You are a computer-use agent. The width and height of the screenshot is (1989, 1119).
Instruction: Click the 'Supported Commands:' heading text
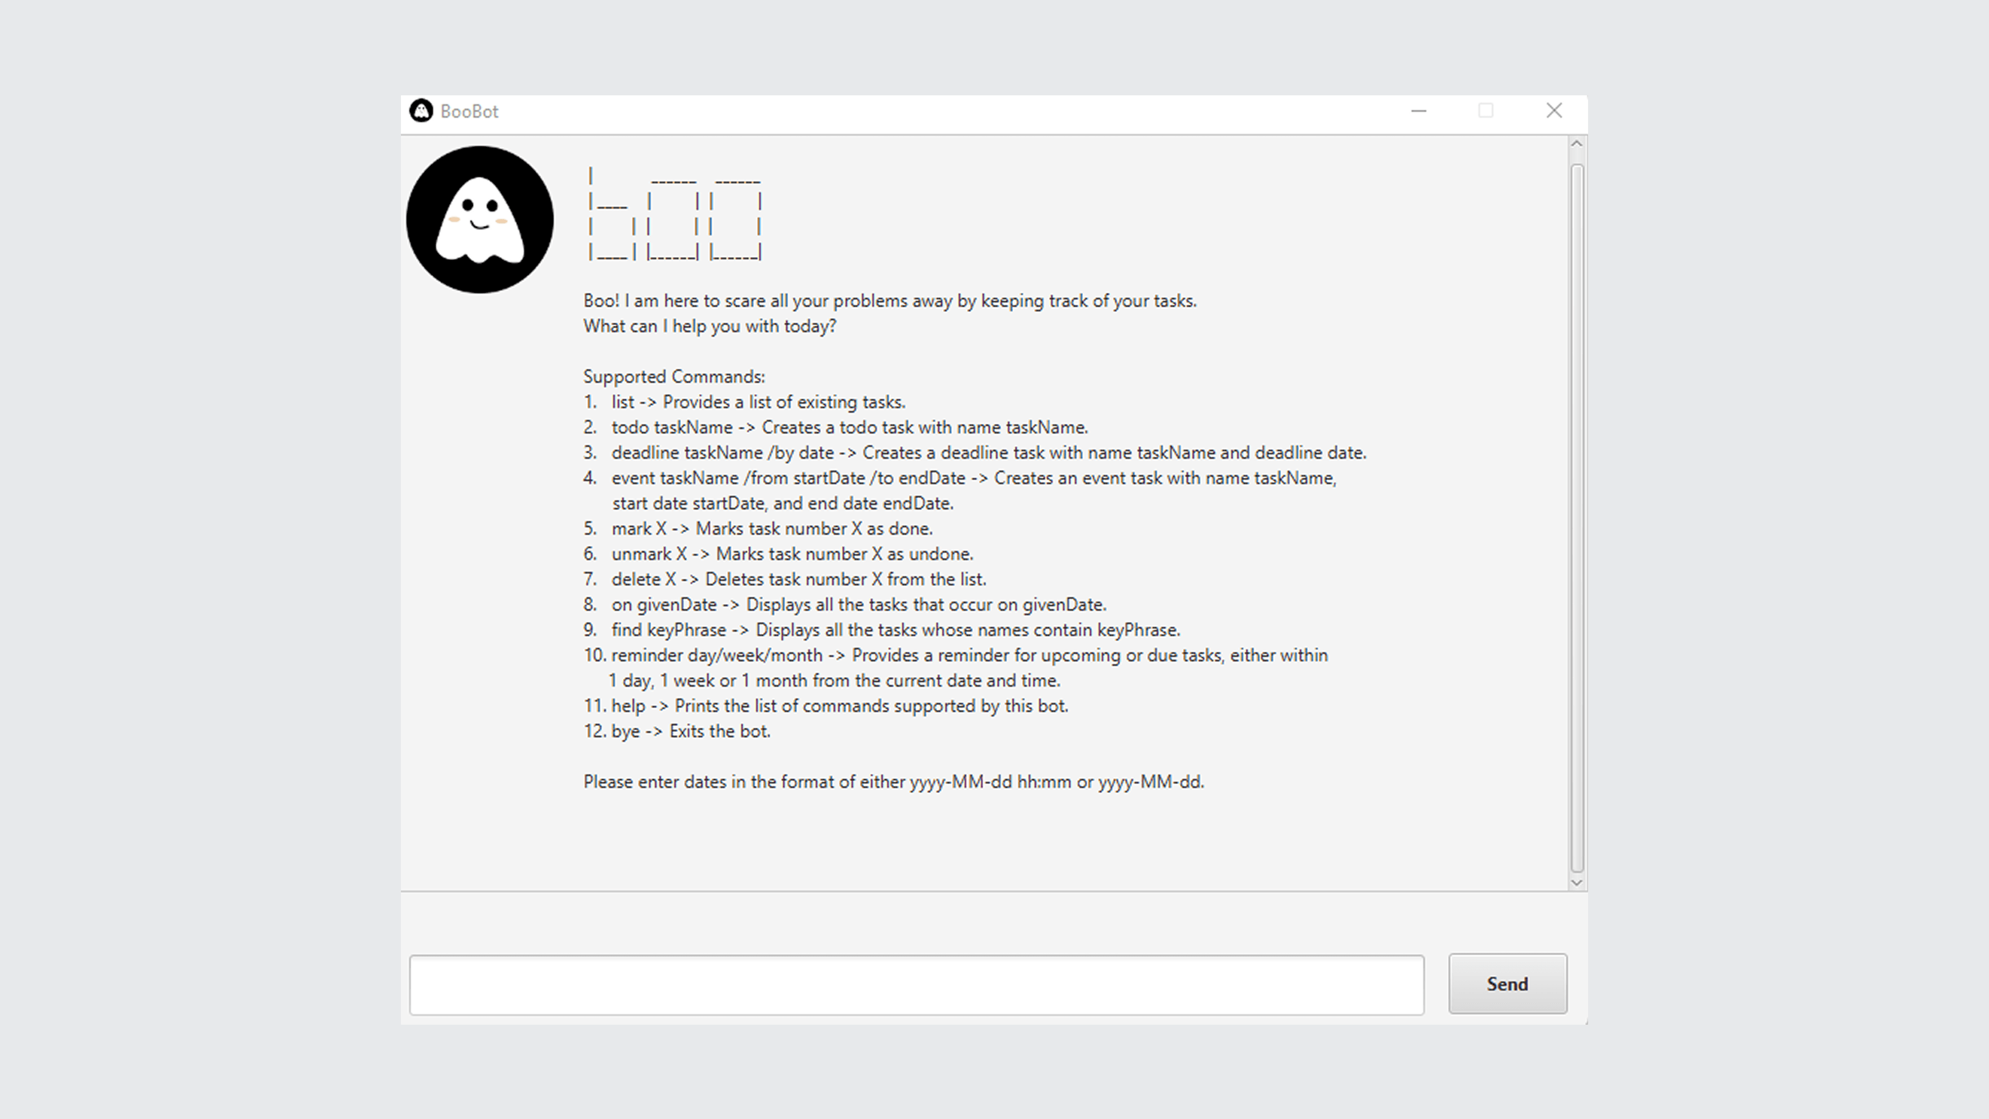pos(674,377)
